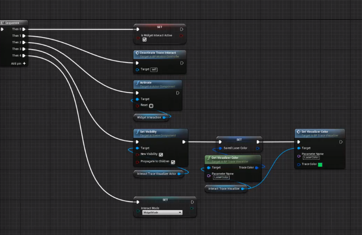Click the Then 4 output exec pin

(24, 56)
